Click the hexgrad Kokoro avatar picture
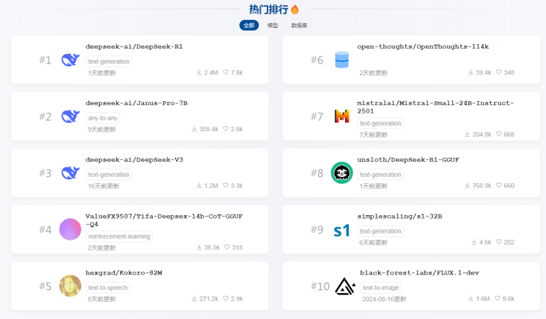Image resolution: width=546 pixels, height=319 pixels. pos(70,286)
